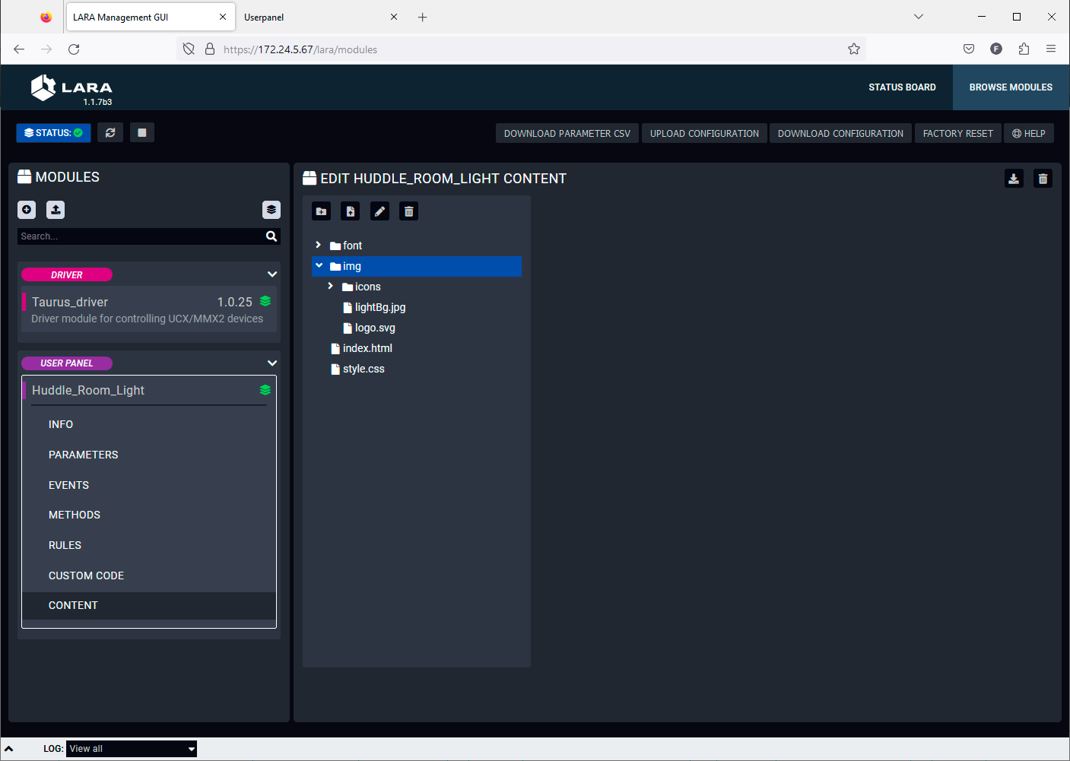This screenshot has width=1070, height=761.
Task: Click the restart refresh icon next to Status
Action: click(x=110, y=133)
